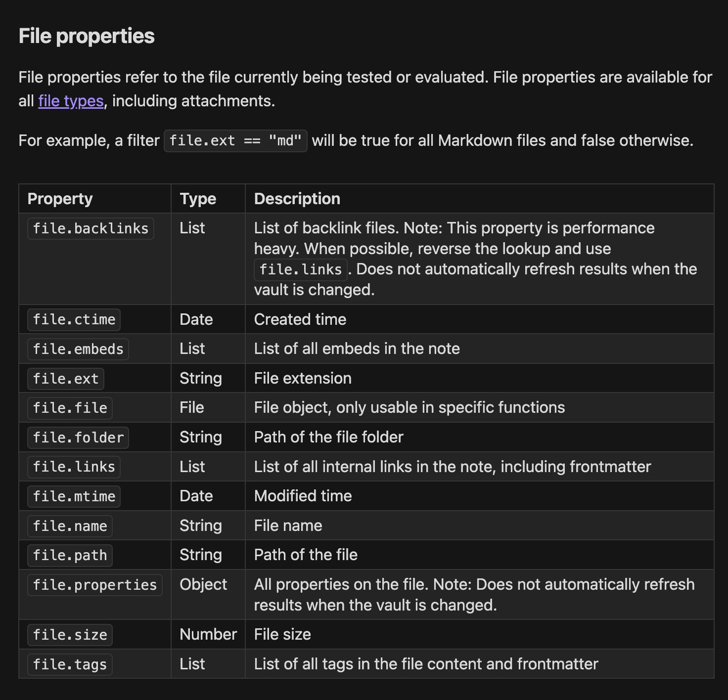
Task: Click the "Property" column header
Action: click(60, 199)
